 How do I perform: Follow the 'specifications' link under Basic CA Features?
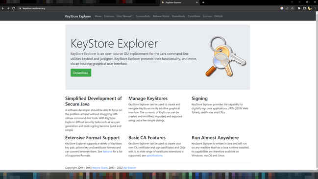(x=154, y=155)
